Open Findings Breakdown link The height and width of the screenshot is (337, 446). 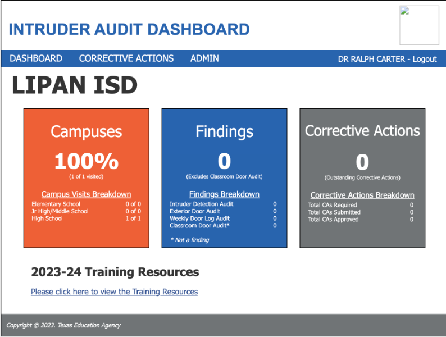pyautogui.click(x=224, y=194)
